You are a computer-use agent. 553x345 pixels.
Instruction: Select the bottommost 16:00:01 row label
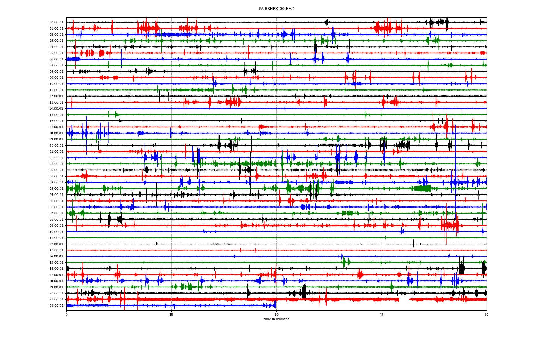(56, 269)
